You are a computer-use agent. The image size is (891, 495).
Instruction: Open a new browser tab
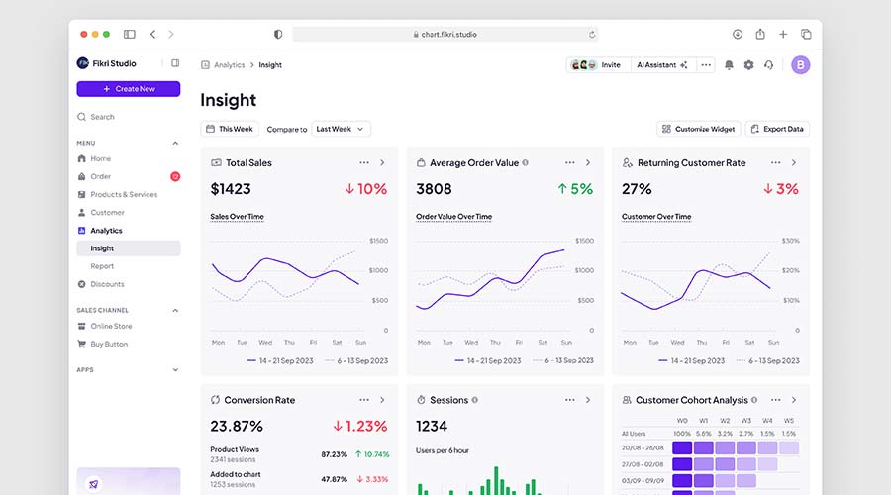click(783, 34)
